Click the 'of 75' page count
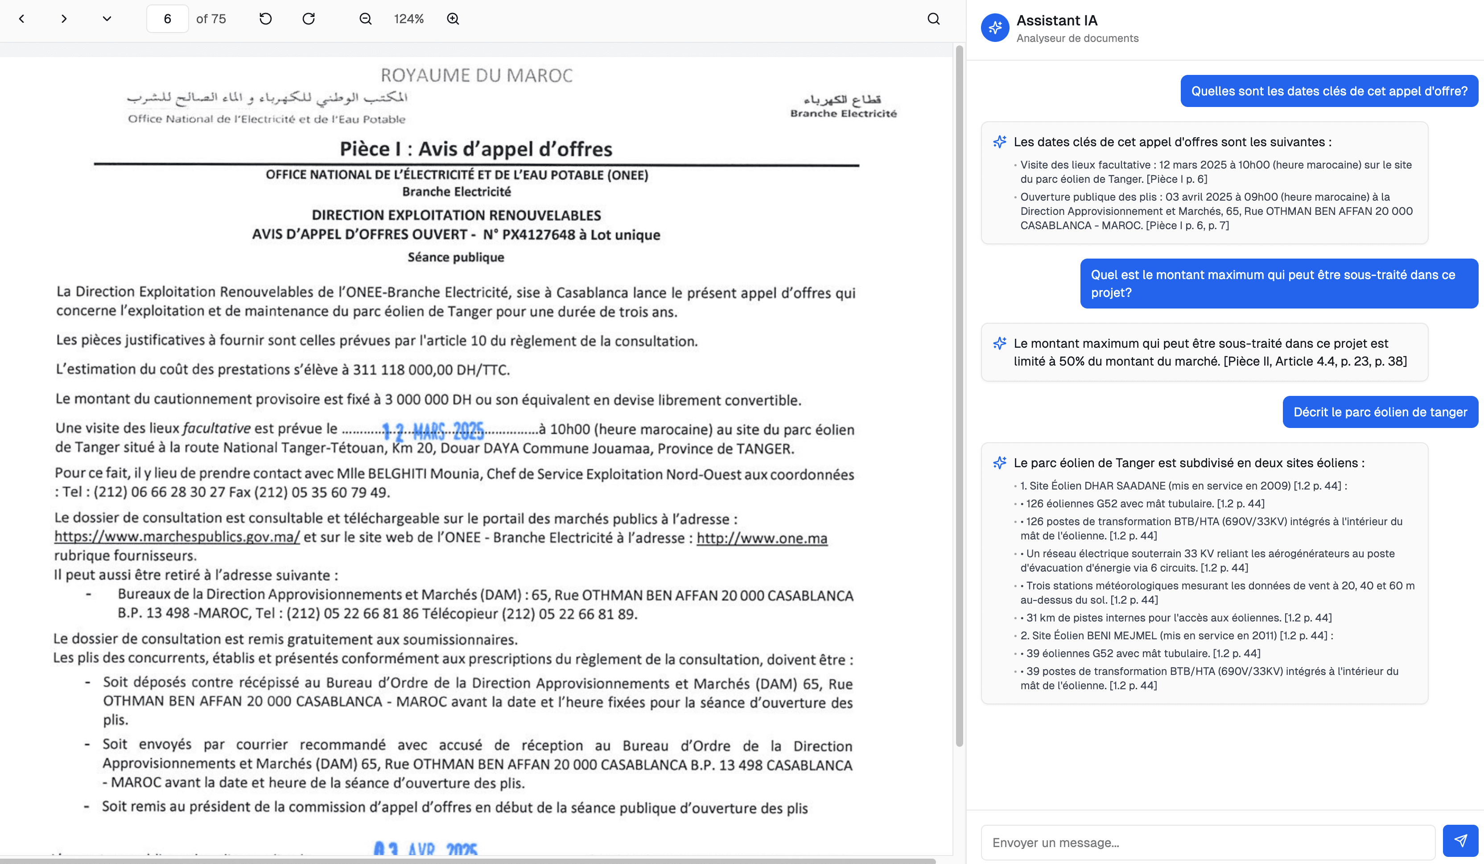1484x864 pixels. [x=211, y=19]
